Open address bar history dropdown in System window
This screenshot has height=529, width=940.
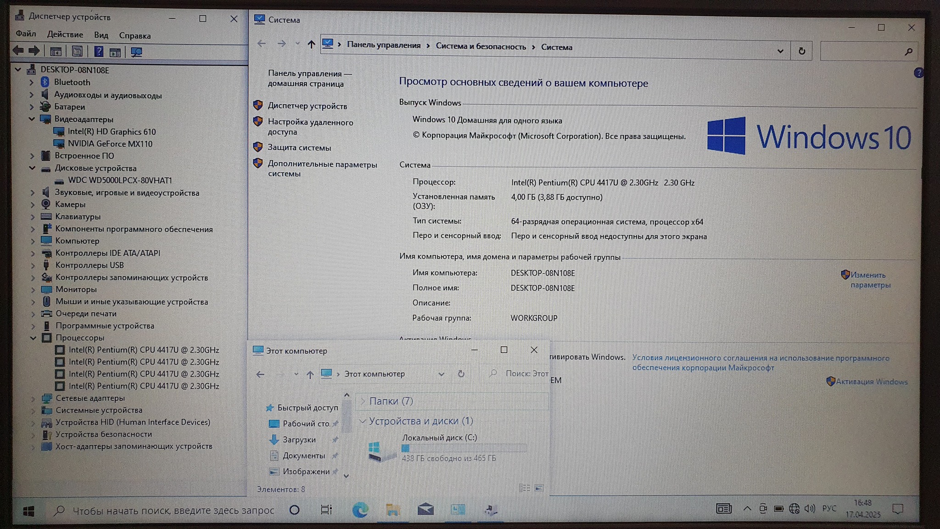pyautogui.click(x=780, y=51)
